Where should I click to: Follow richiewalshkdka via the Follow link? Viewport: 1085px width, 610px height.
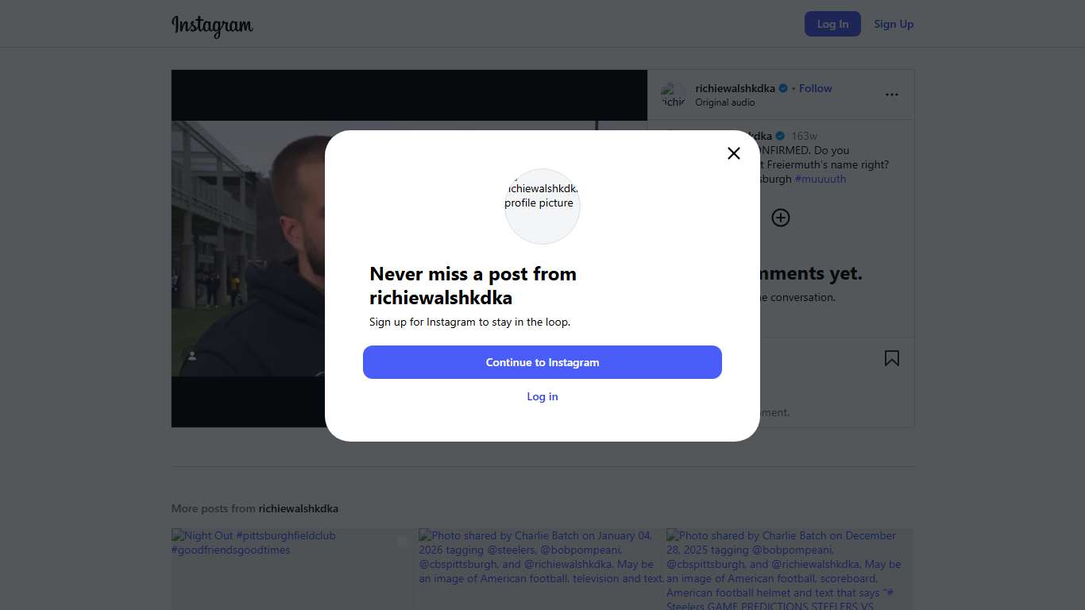point(815,88)
